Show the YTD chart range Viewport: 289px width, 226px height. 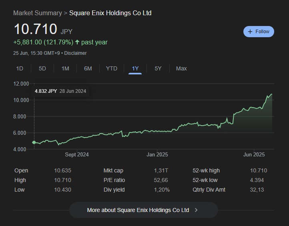[x=112, y=68]
